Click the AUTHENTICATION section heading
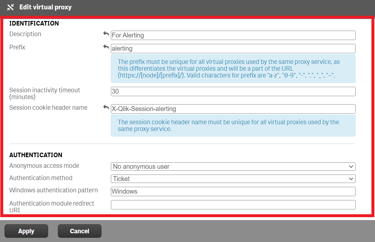This screenshot has height=242, width=375. click(36, 155)
